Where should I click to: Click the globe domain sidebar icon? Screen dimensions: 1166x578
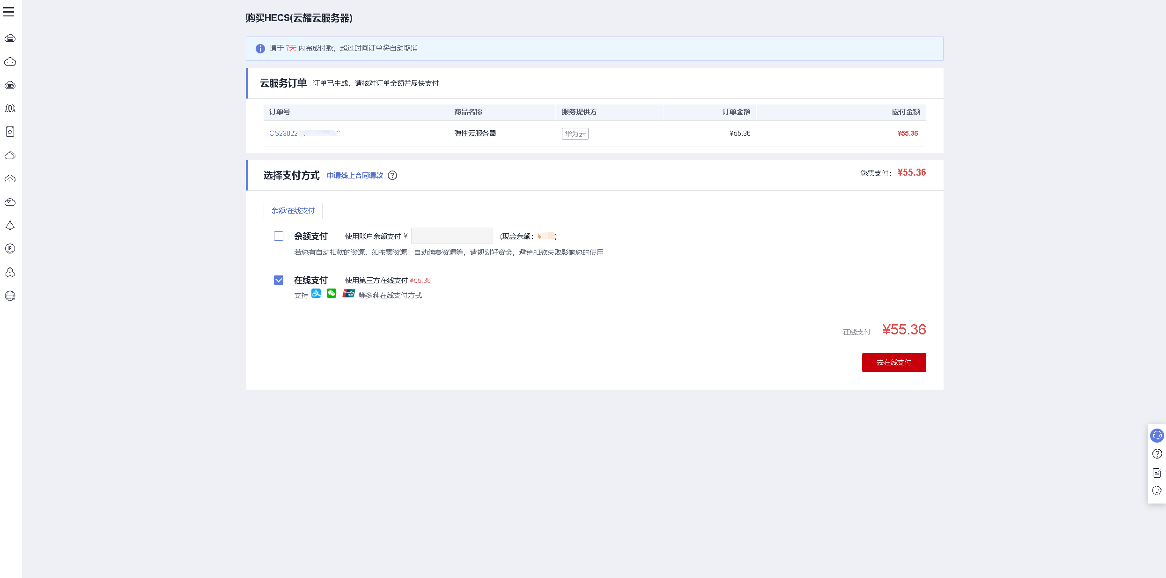[x=10, y=296]
